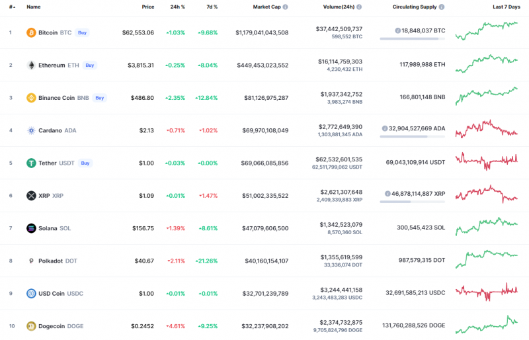Click the Solana coin logo
This screenshot has height=340, width=529.
[x=31, y=228]
